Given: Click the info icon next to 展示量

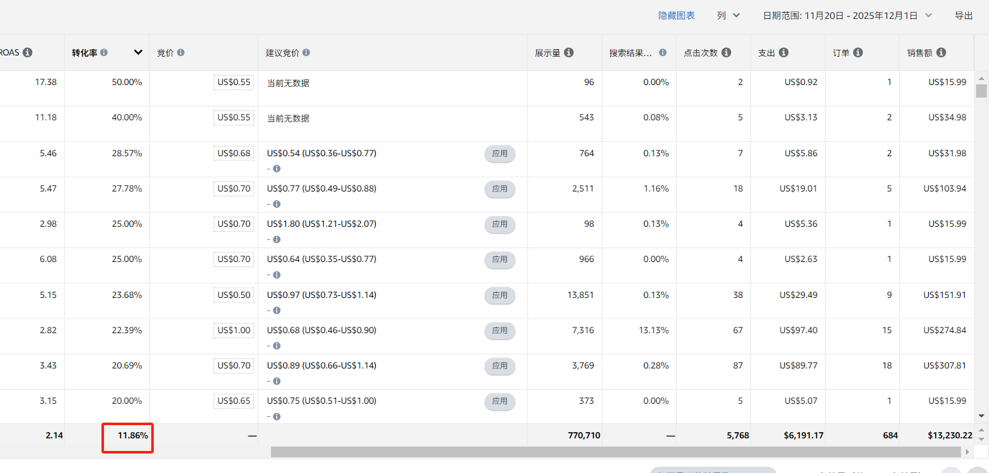Looking at the screenshot, I should pos(569,53).
